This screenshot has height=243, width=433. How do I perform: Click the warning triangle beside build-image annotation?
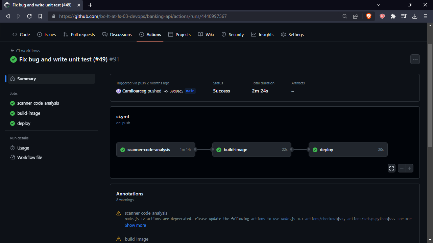(119, 239)
